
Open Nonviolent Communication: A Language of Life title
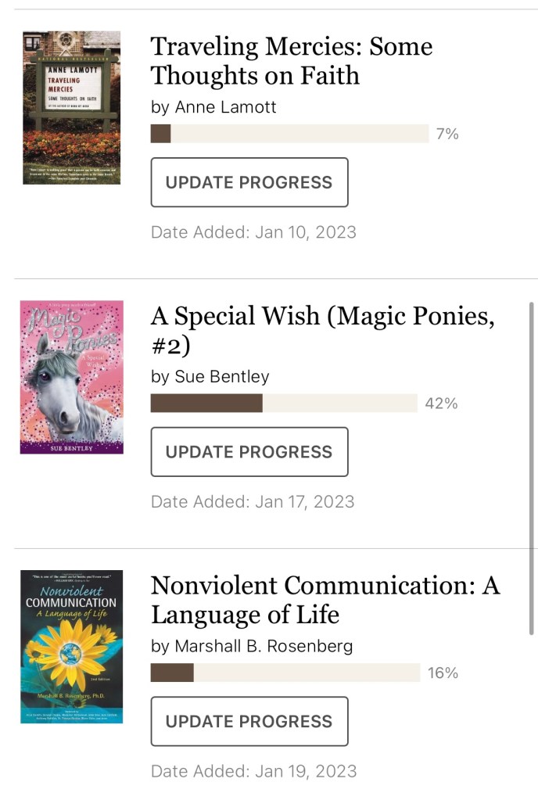tap(324, 599)
